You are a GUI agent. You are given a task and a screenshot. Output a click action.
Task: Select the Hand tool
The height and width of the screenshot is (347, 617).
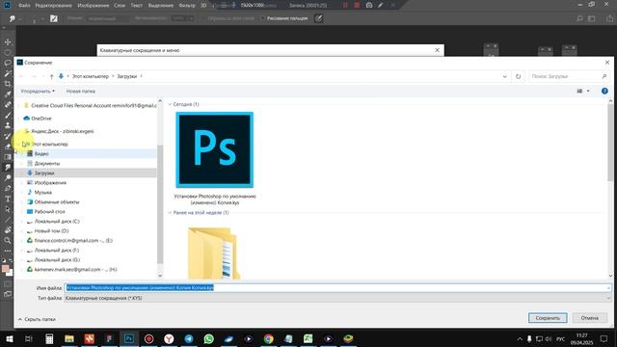(8, 229)
